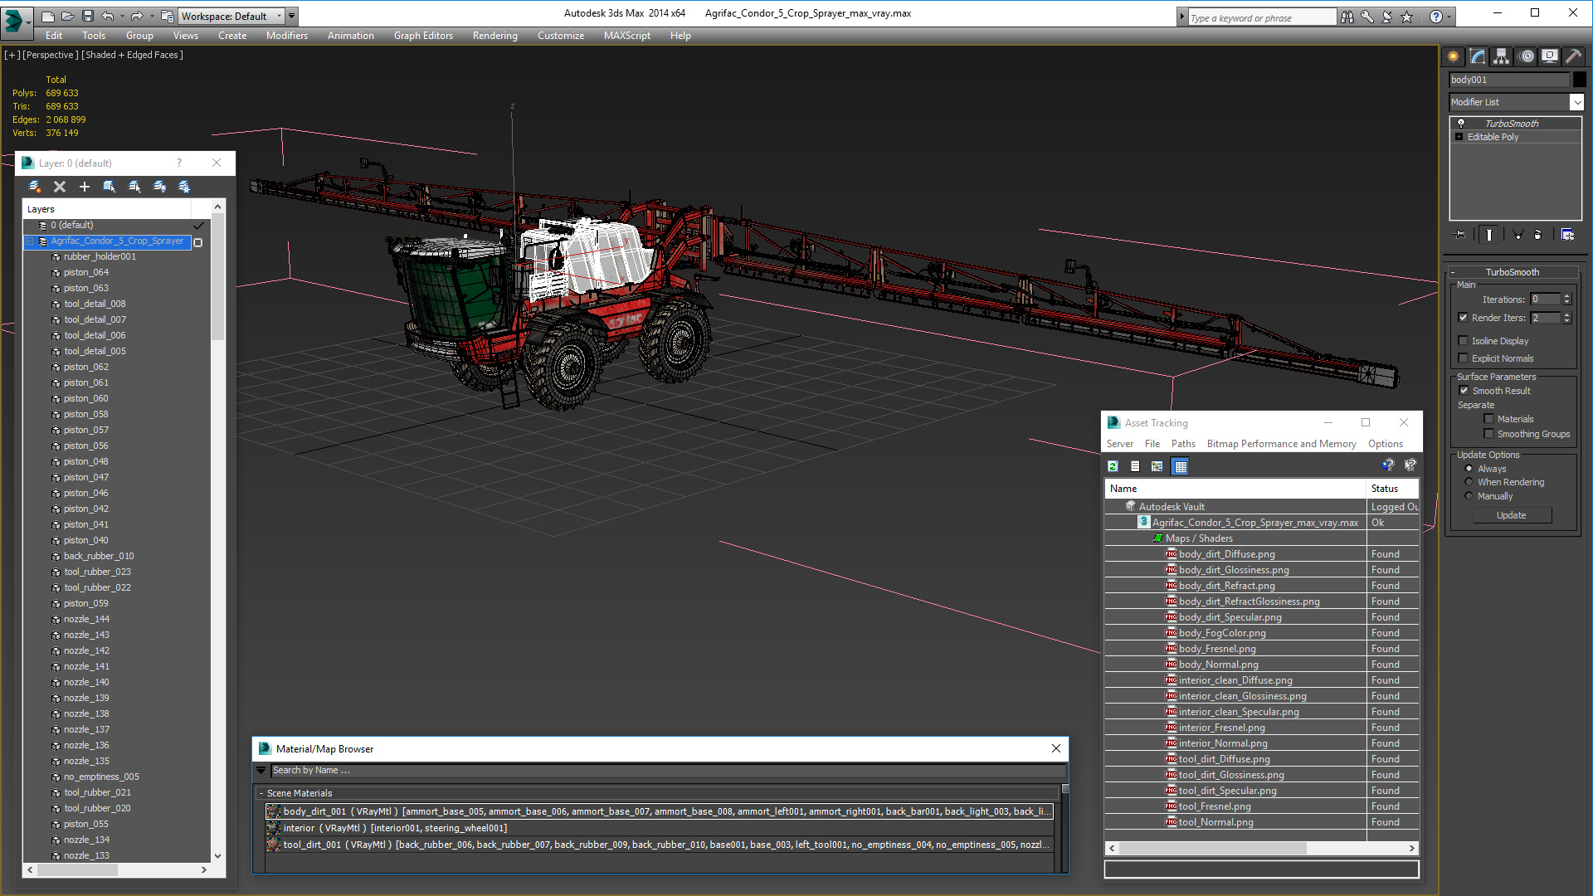Click Refresh icon in Asset Tracking
The image size is (1593, 896).
point(1113,466)
